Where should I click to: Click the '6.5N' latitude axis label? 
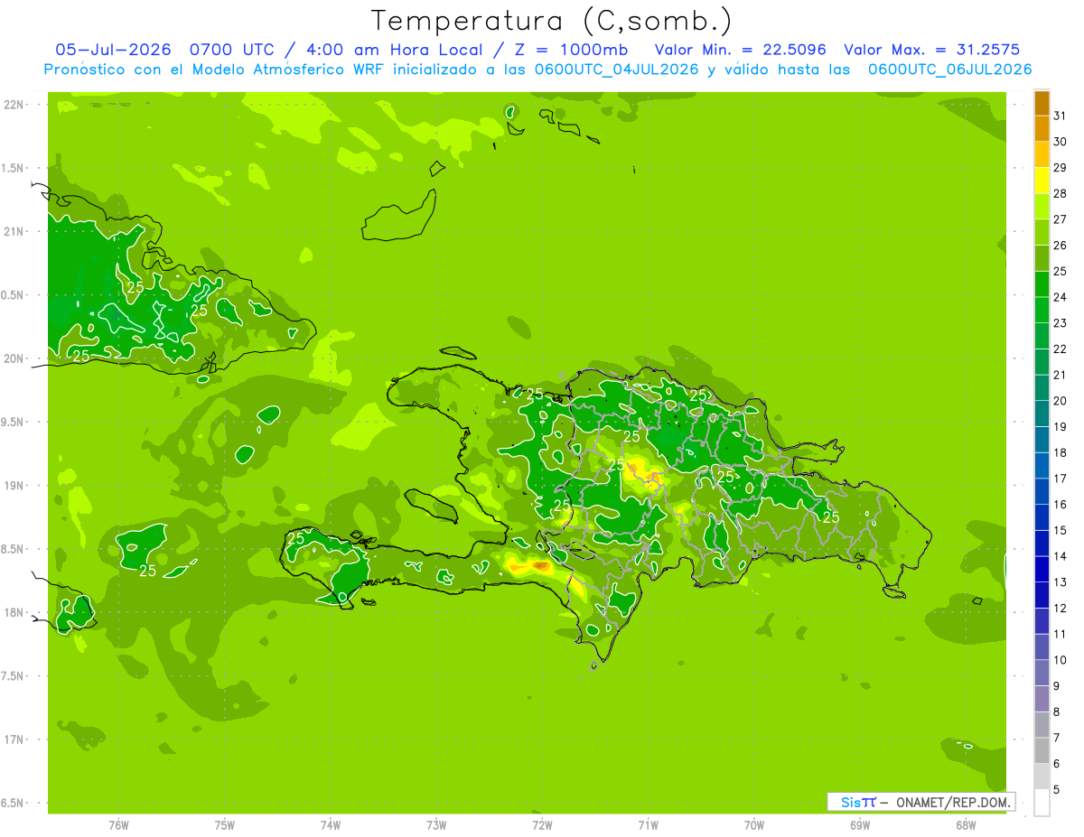click(13, 803)
